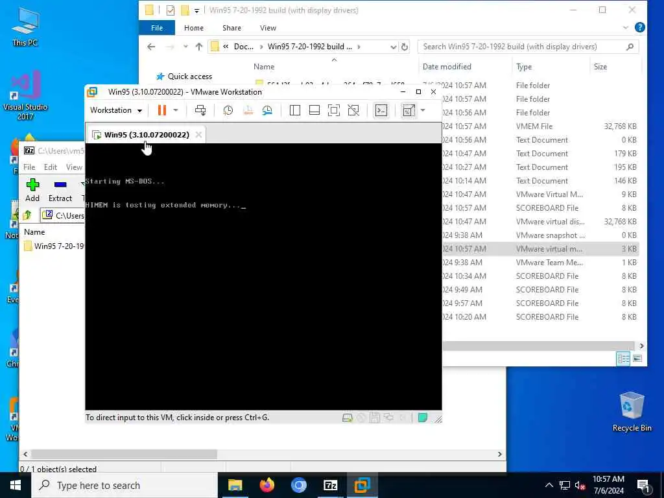Open the Windows Start menu
Screen dimensions: 664x498
coord(16,485)
